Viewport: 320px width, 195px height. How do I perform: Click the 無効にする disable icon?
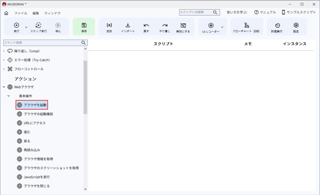(x=183, y=25)
